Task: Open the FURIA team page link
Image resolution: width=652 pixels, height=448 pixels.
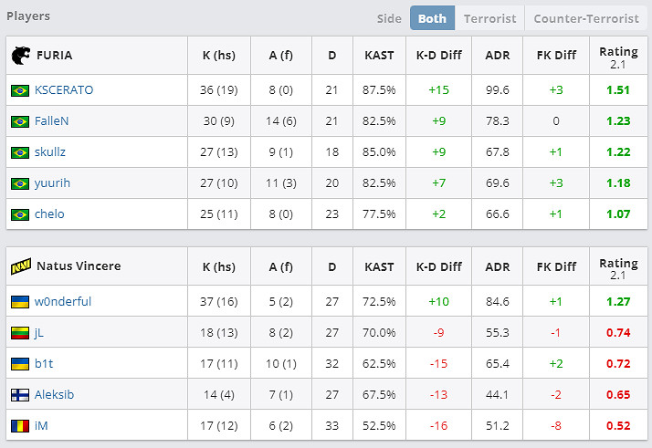Action: tap(54, 56)
